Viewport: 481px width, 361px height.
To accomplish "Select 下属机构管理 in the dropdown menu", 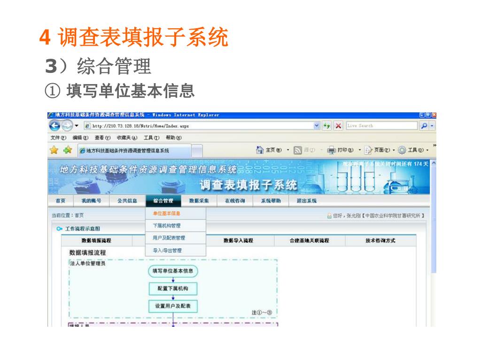I will tap(176, 226).
